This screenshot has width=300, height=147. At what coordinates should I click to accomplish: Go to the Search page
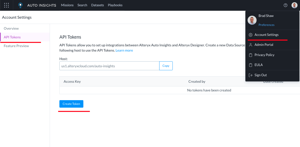coord(82,5)
